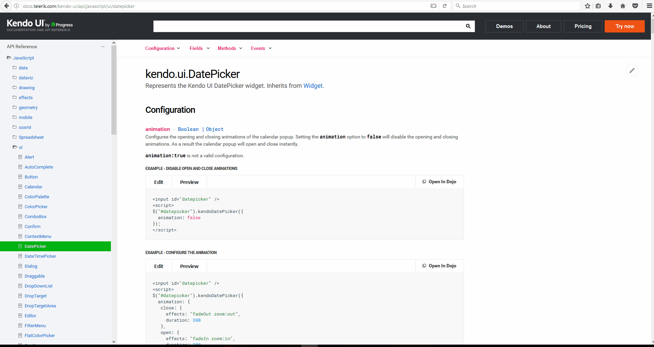Reload the page with the refresh icon
The width and height of the screenshot is (654, 347).
[x=444, y=6]
